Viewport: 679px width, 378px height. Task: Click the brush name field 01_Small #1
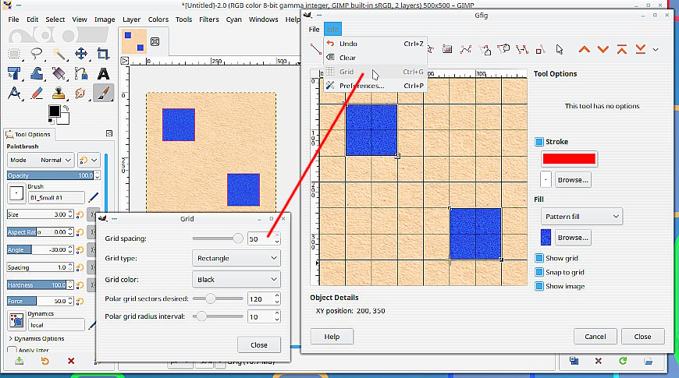click(x=56, y=198)
